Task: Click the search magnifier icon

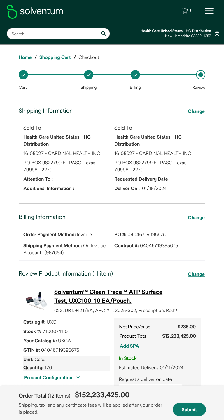Action: [104, 34]
